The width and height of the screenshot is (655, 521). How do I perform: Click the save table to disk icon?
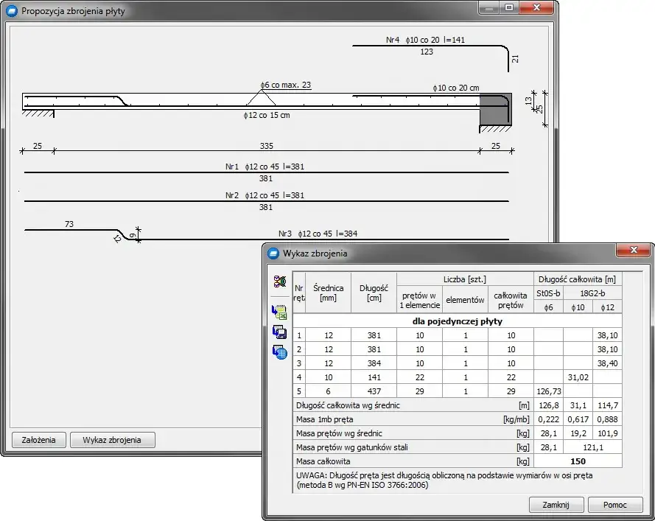click(x=280, y=332)
